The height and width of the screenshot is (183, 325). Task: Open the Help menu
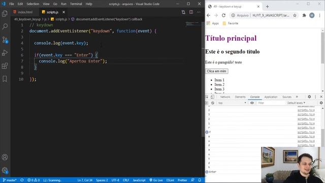89,4
